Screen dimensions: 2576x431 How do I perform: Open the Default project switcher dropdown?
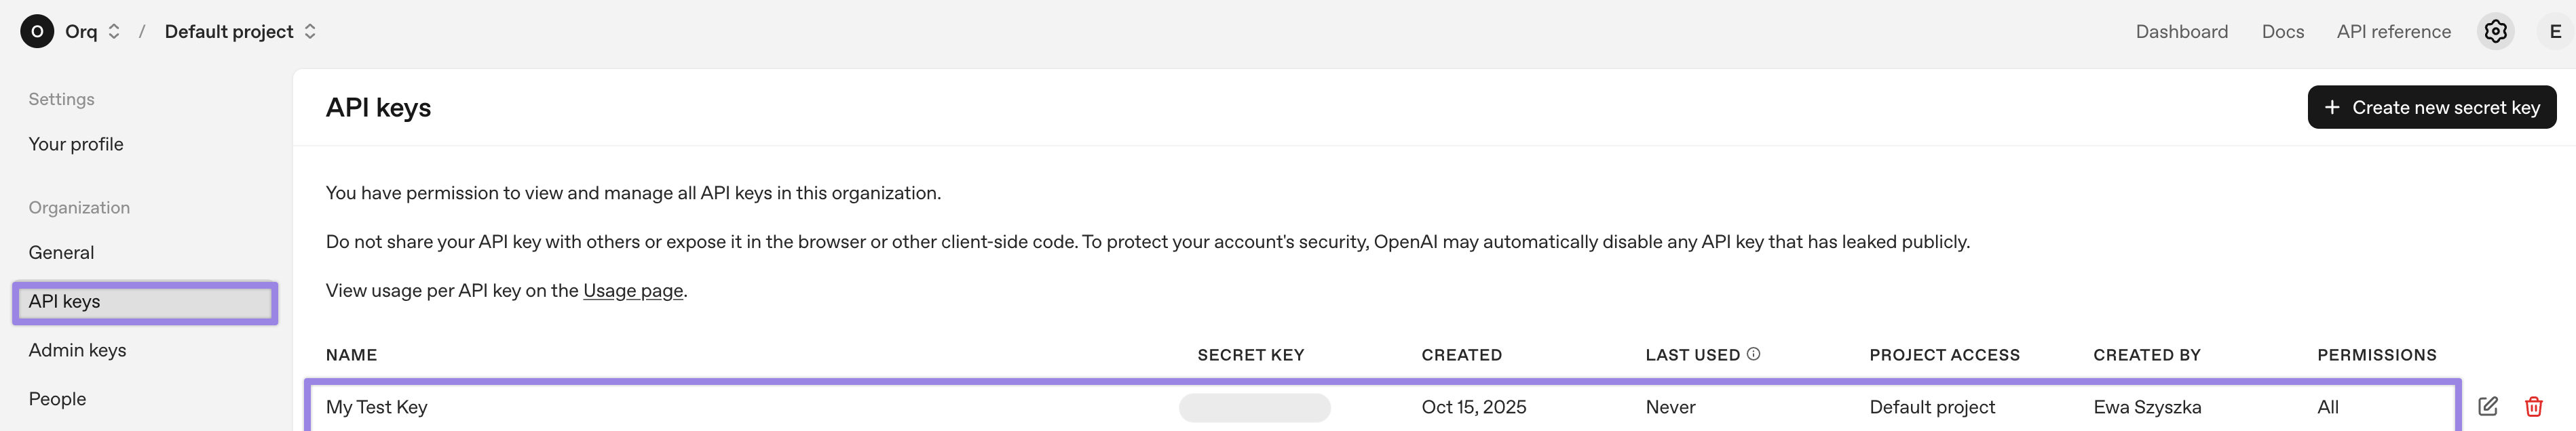pos(310,32)
